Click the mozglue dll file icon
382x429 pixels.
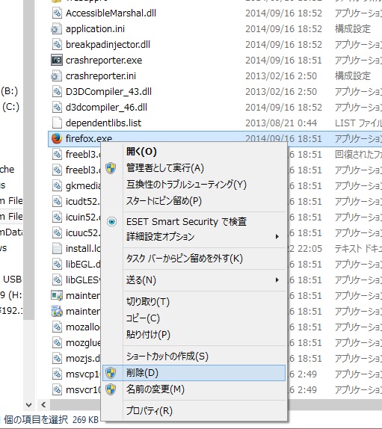pos(57,342)
